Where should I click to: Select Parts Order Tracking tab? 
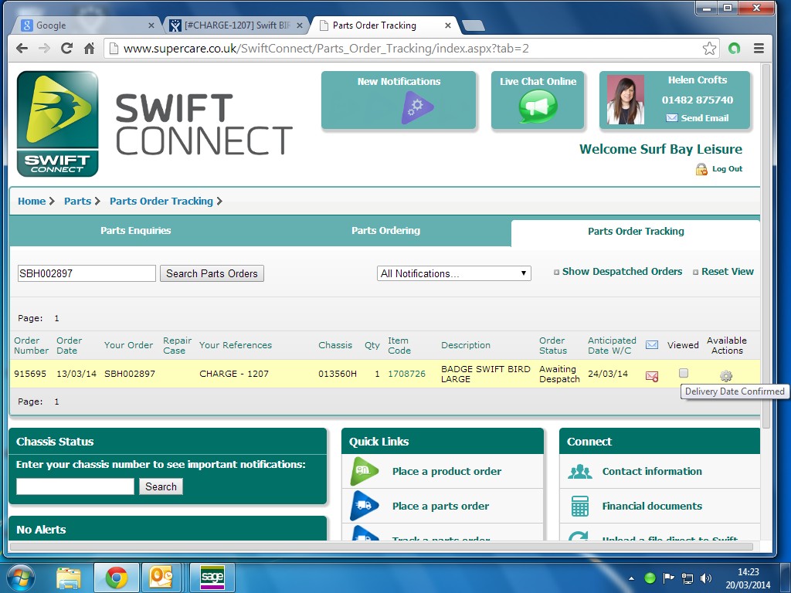click(636, 232)
